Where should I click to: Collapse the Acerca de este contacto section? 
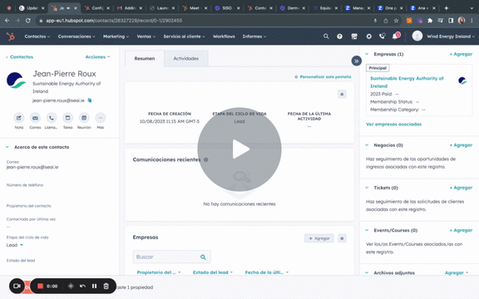(7, 147)
